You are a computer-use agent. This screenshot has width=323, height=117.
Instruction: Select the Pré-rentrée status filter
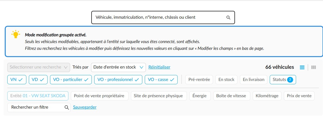click(x=199, y=80)
